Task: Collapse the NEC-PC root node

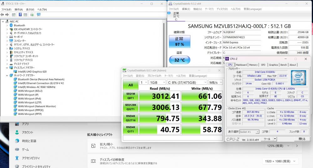Action: tap(3, 22)
